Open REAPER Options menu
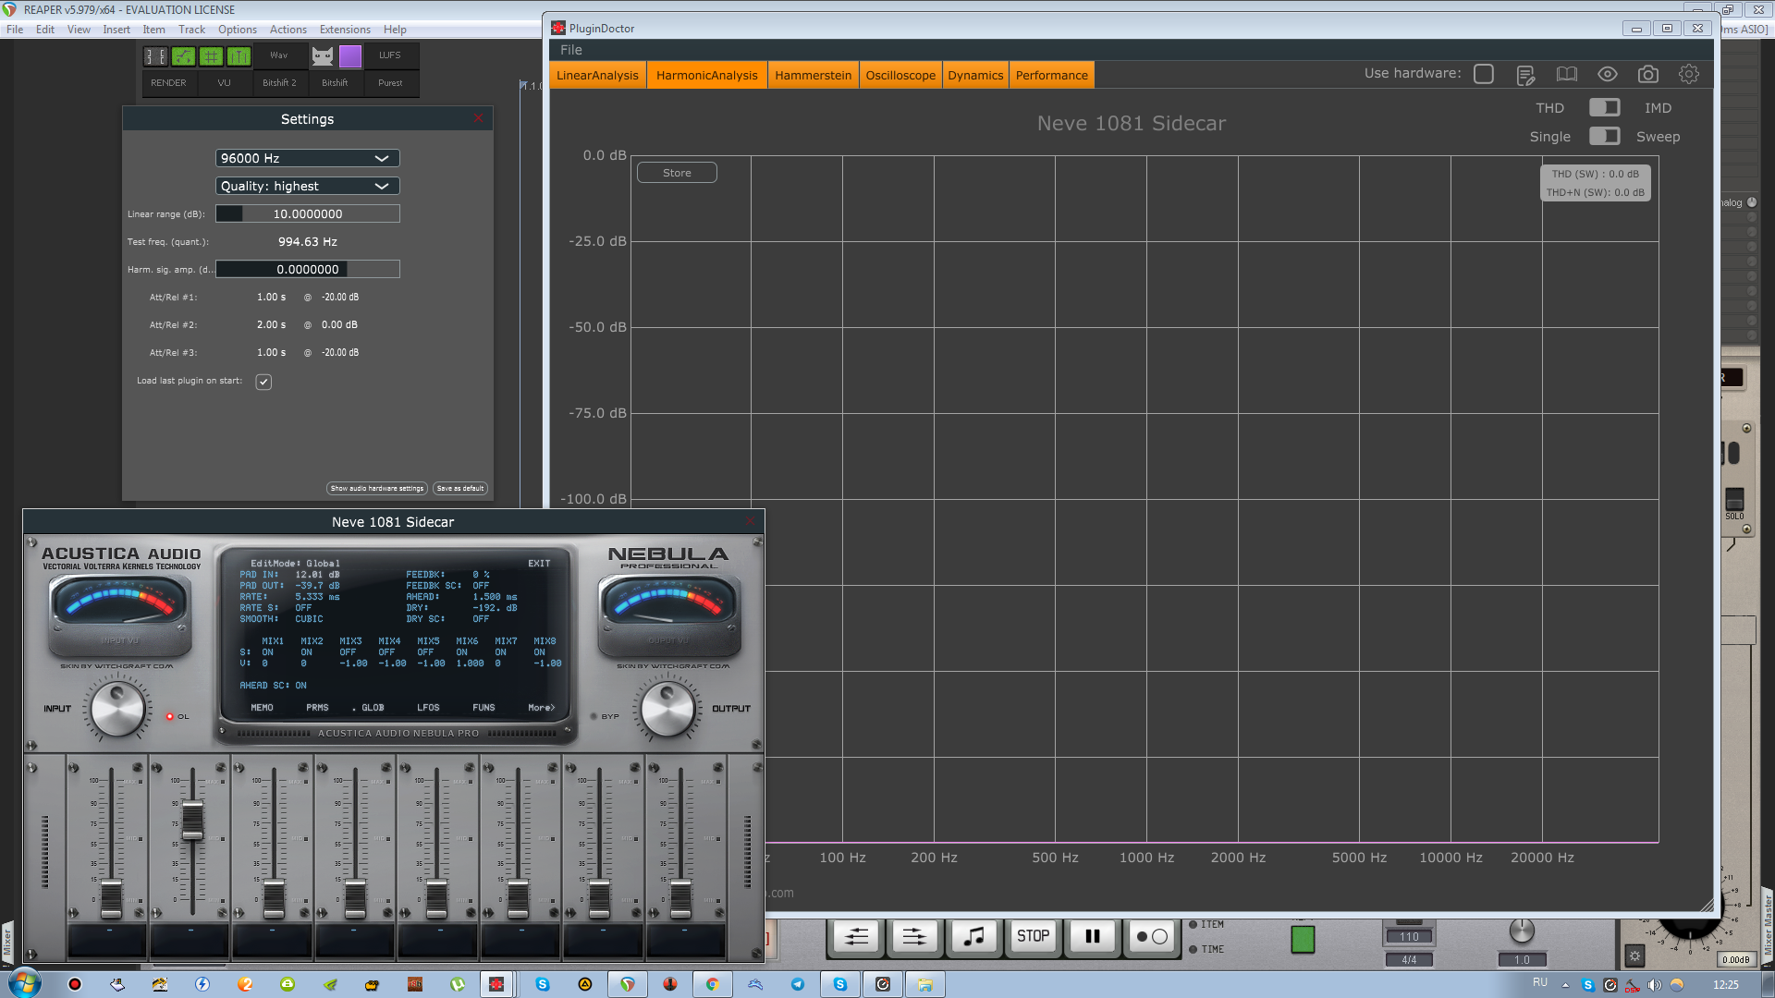This screenshot has height=998, width=1775. click(x=238, y=30)
